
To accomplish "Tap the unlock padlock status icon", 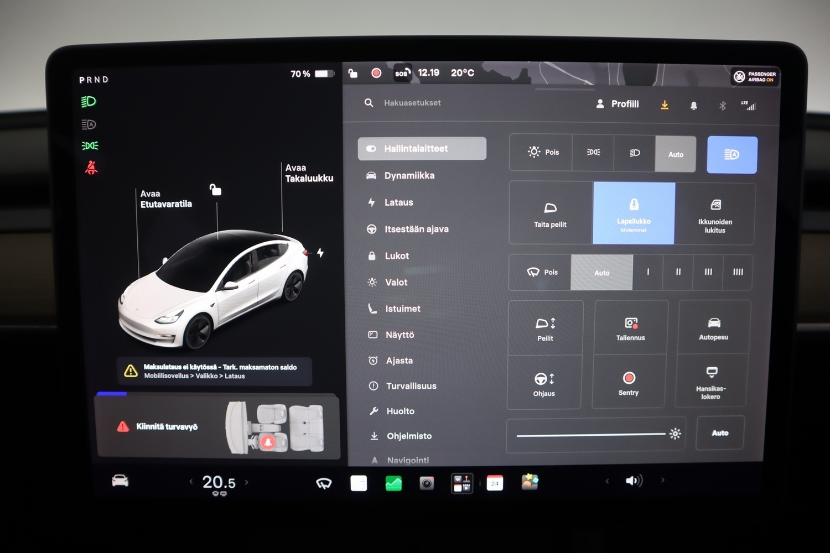I will click(352, 73).
